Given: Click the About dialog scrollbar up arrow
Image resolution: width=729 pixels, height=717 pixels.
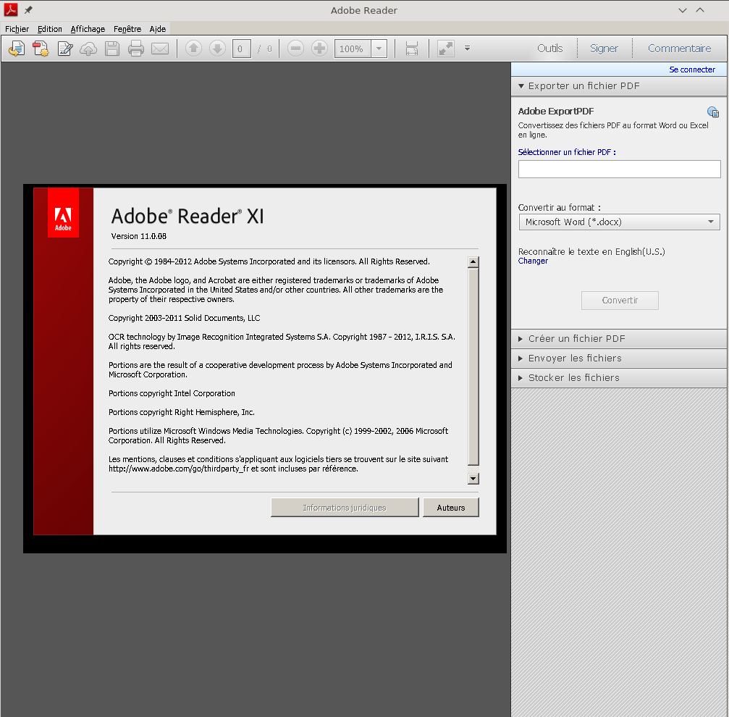Looking at the screenshot, I should click(473, 261).
